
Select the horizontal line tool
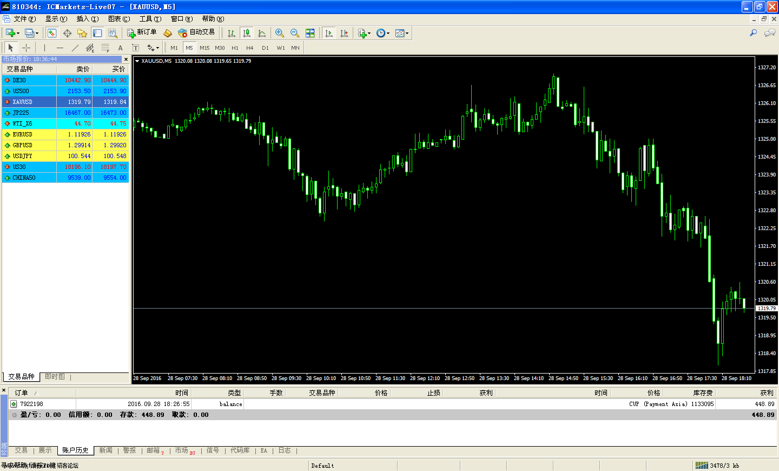pyautogui.click(x=60, y=48)
